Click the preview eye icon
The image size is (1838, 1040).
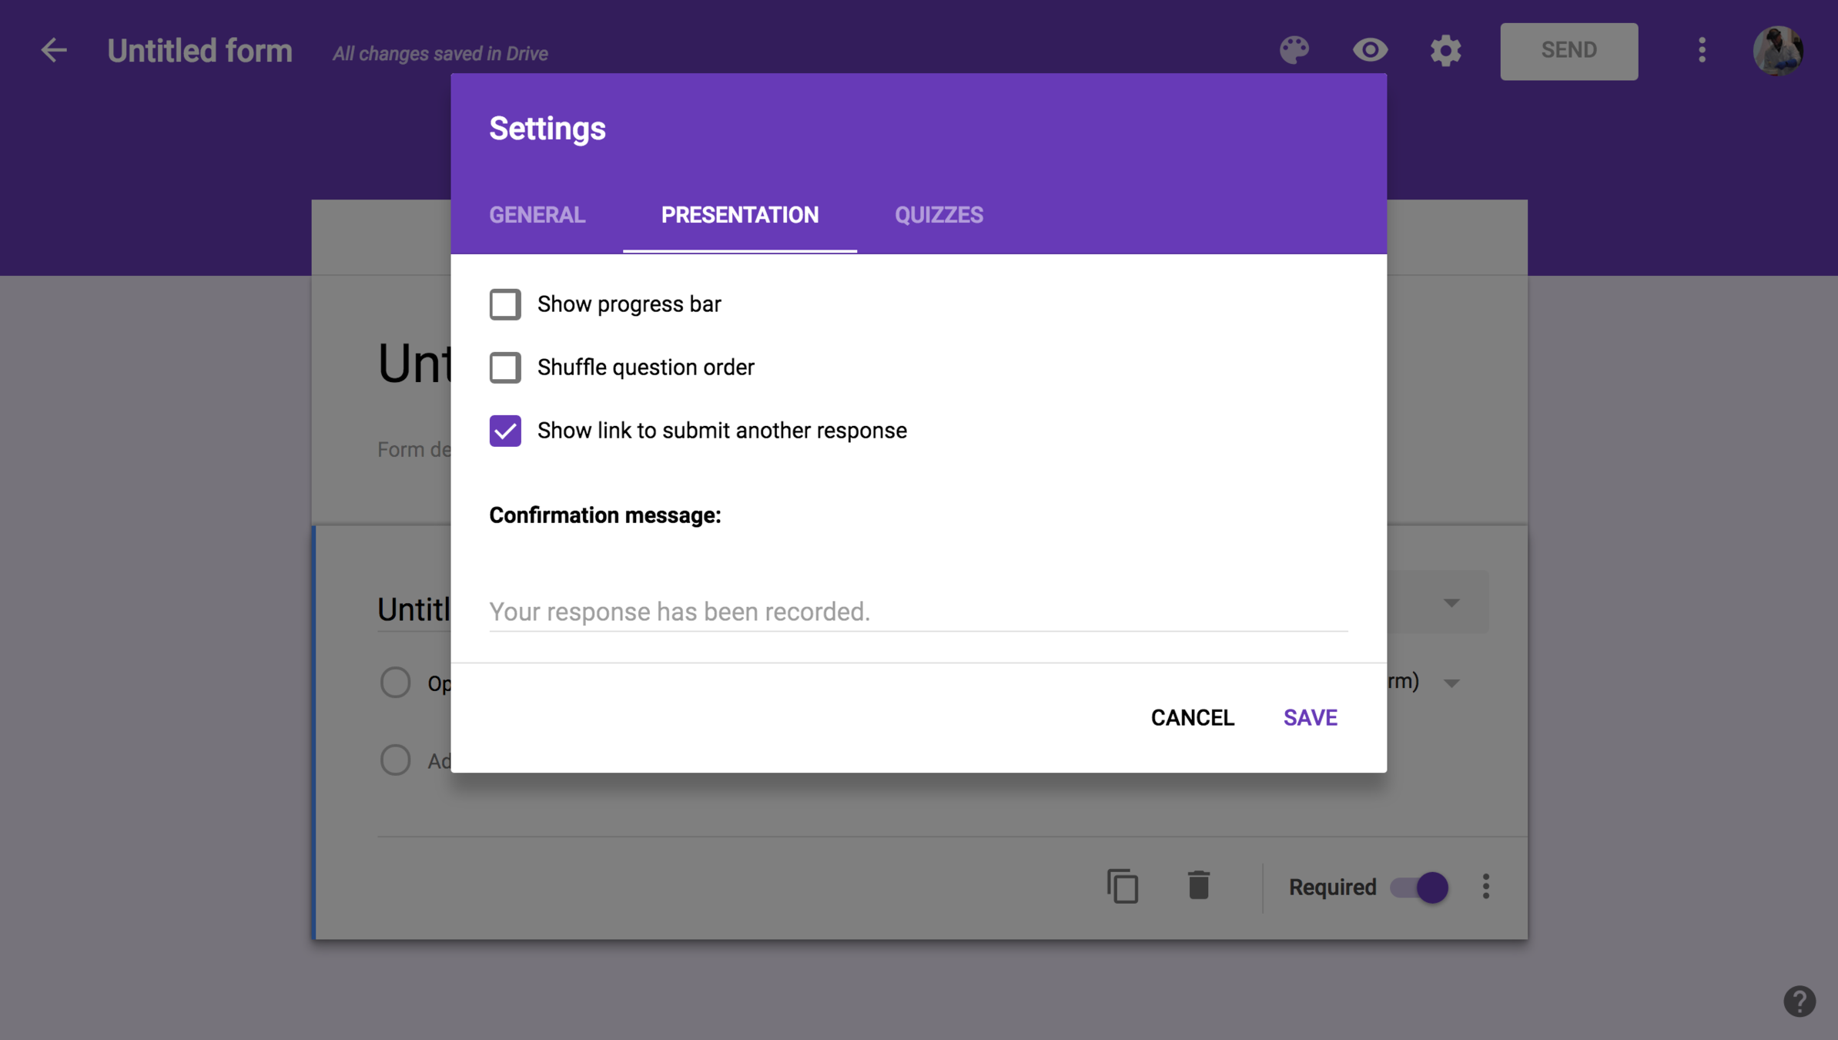point(1370,51)
